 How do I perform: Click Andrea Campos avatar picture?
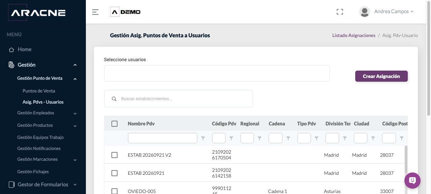tap(365, 11)
